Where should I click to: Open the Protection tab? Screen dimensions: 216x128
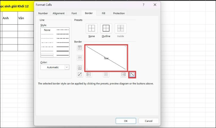click(x=119, y=13)
